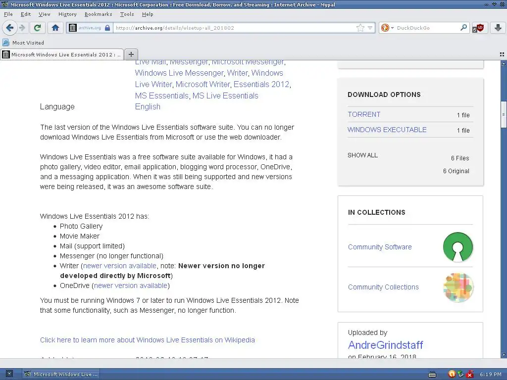The image size is (507, 380).
Task: Open uploader AndreGrindstaff profile link
Action: pos(385,345)
